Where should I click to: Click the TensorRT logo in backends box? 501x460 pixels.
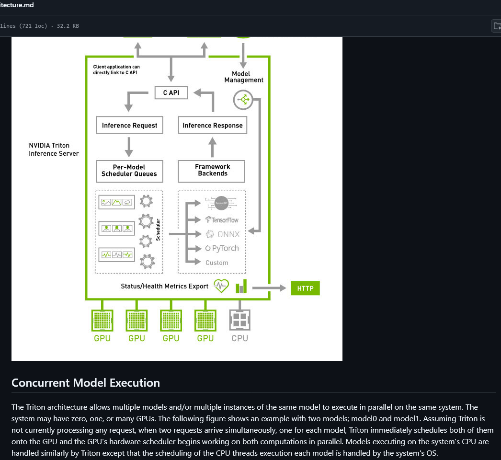221,203
